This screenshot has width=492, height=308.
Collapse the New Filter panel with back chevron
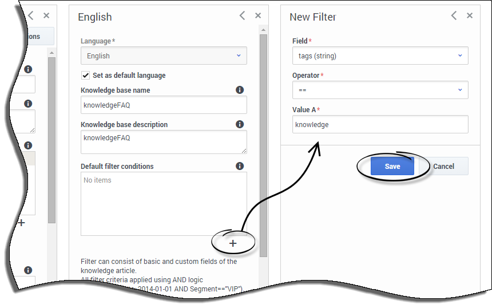click(454, 16)
